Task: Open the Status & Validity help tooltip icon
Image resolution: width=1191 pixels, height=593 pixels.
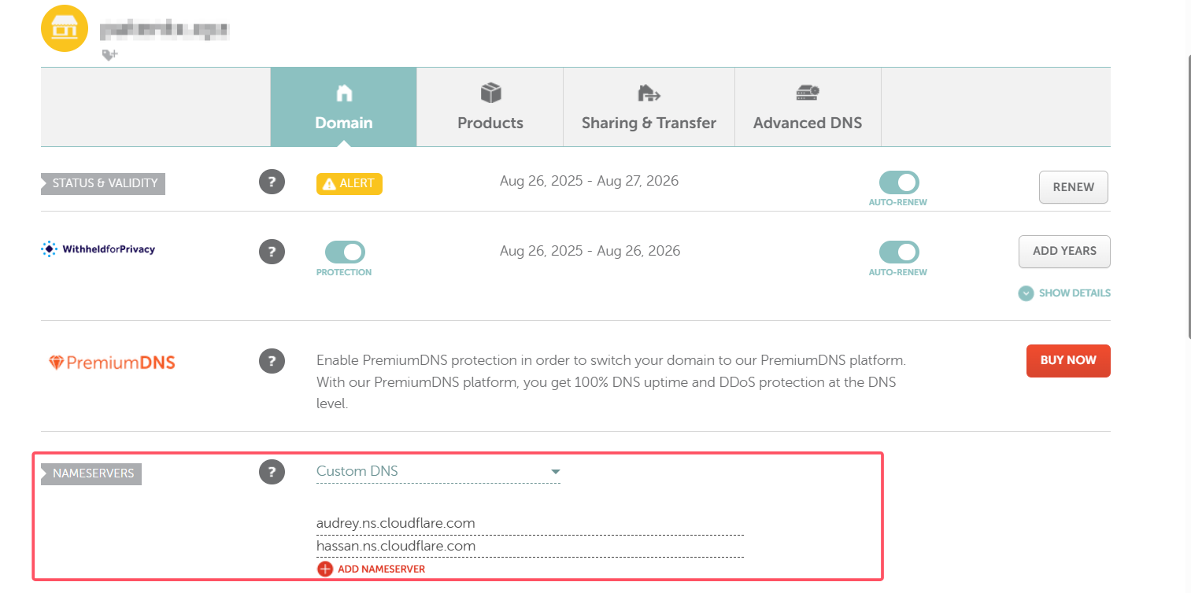Action: [x=272, y=182]
